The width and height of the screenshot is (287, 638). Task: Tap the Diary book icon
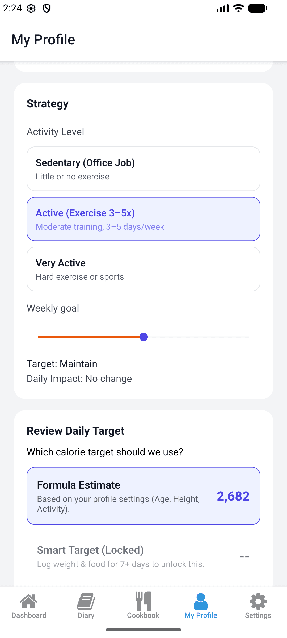(86, 601)
